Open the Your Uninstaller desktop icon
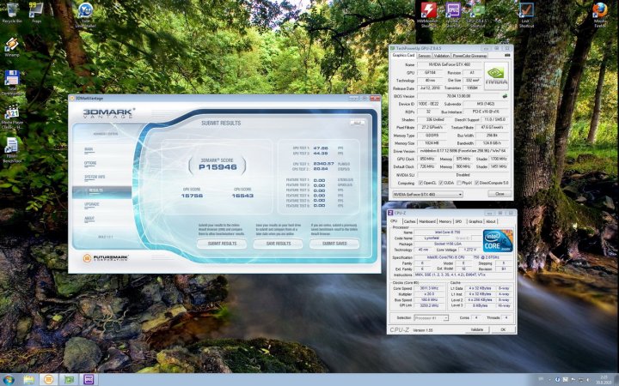The height and width of the screenshot is (386, 619). tap(85, 15)
